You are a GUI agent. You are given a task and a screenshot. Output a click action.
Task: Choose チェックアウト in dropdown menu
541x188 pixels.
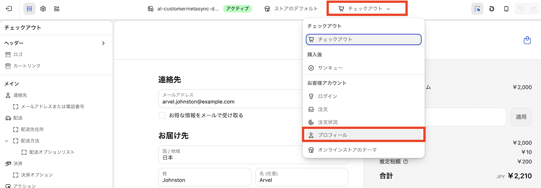pyautogui.click(x=364, y=39)
